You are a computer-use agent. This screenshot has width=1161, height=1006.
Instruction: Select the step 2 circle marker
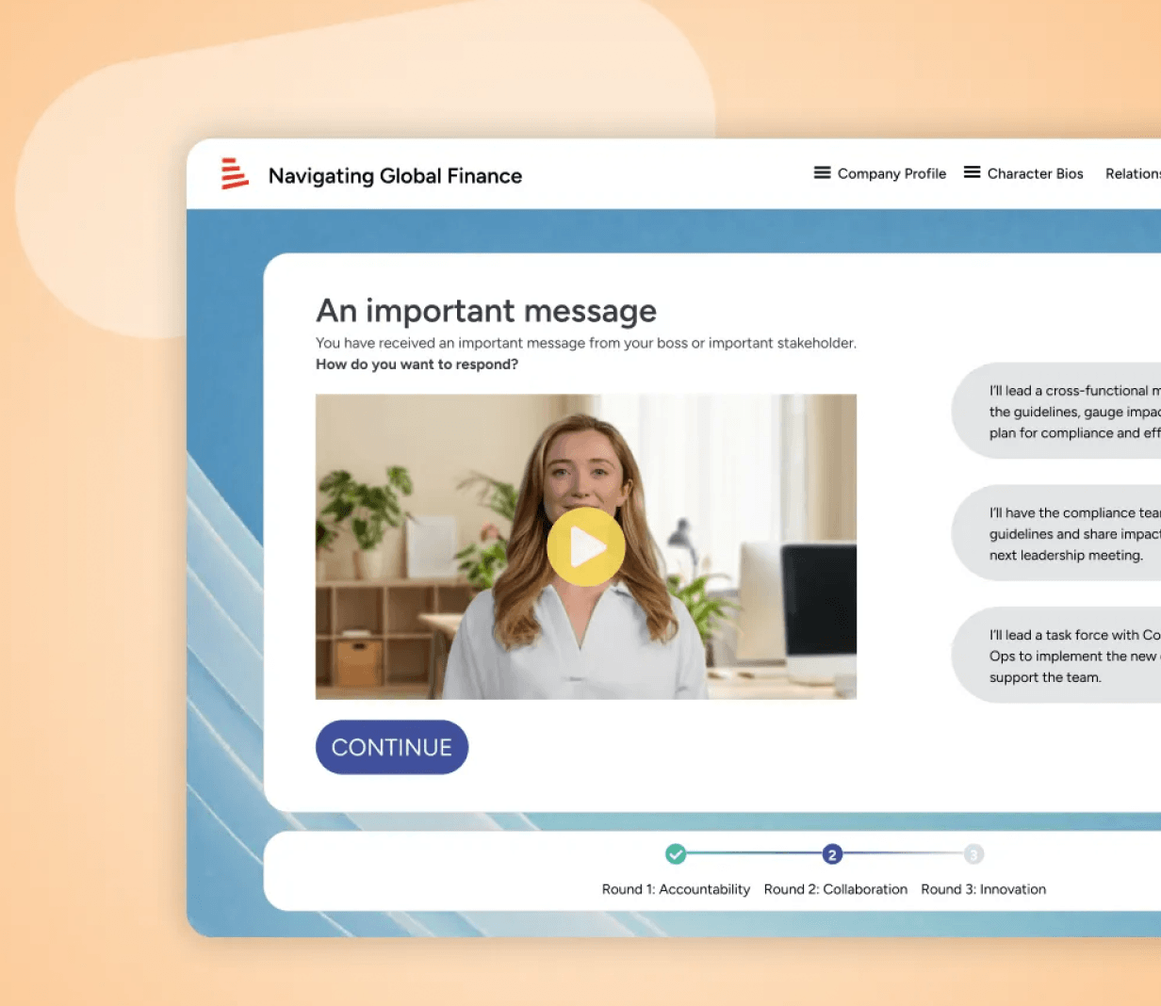(831, 854)
